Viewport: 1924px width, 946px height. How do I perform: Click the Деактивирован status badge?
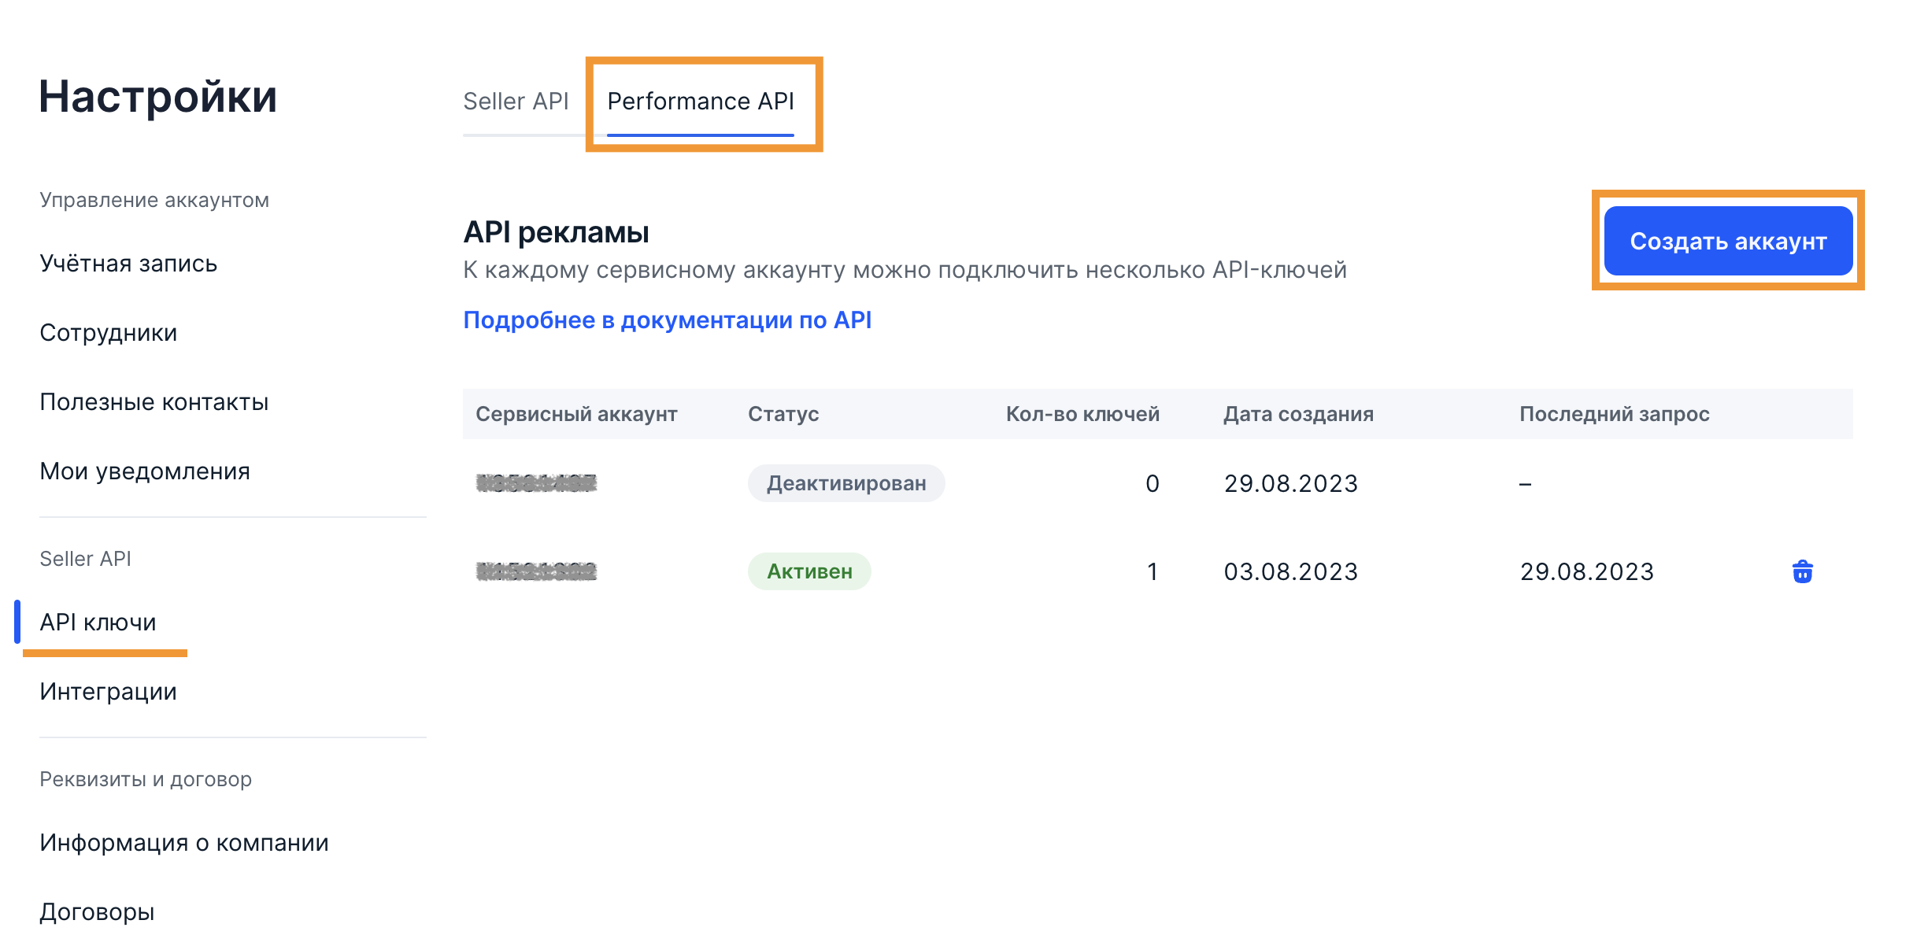pyautogui.click(x=846, y=483)
